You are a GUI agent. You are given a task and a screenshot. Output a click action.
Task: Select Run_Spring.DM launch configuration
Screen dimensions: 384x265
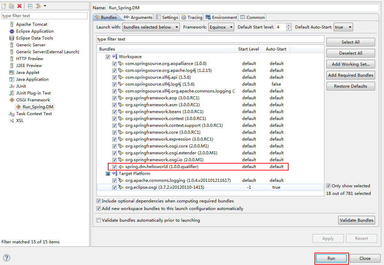35,107
